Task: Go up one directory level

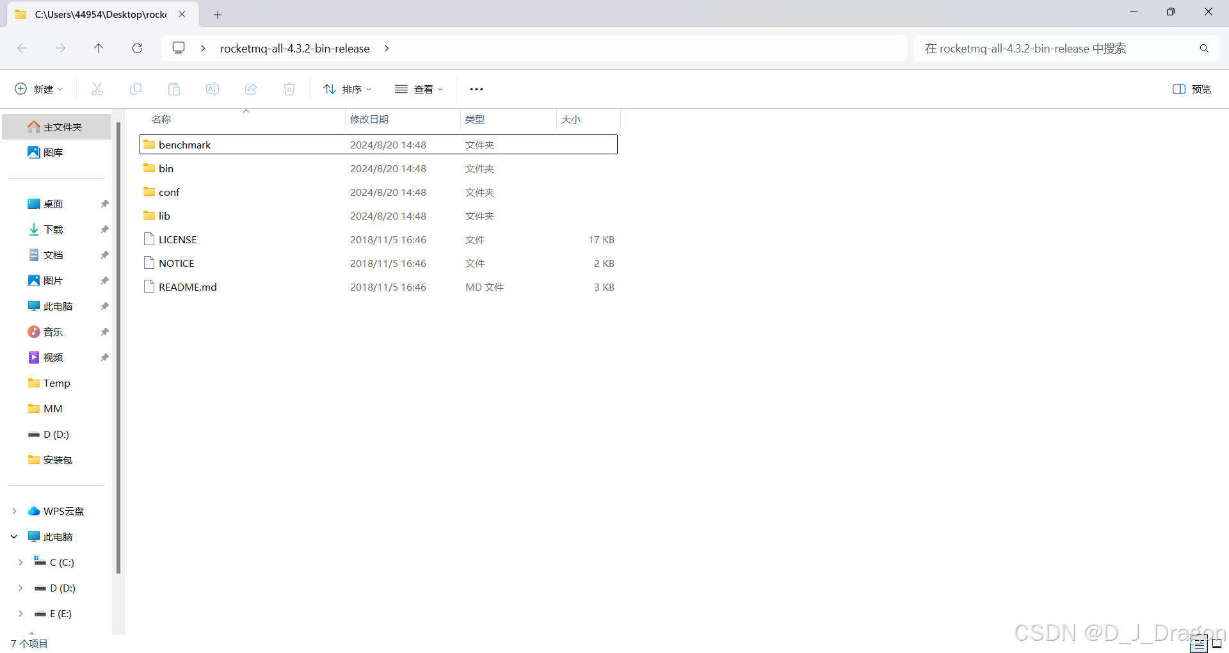Action: [99, 49]
